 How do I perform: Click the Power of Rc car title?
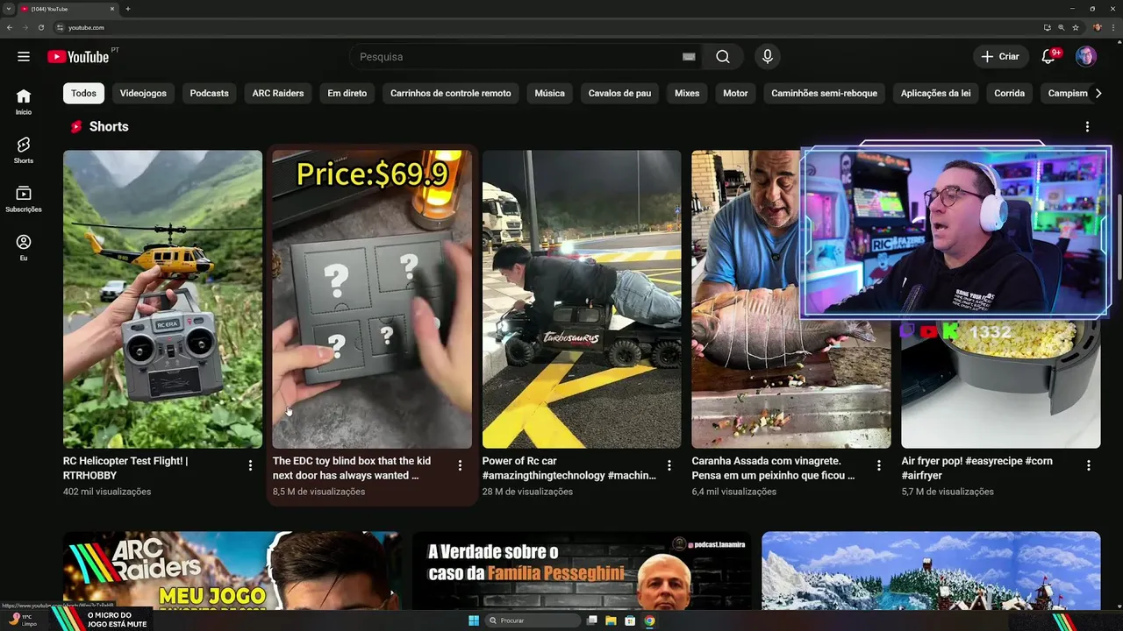pos(569,468)
